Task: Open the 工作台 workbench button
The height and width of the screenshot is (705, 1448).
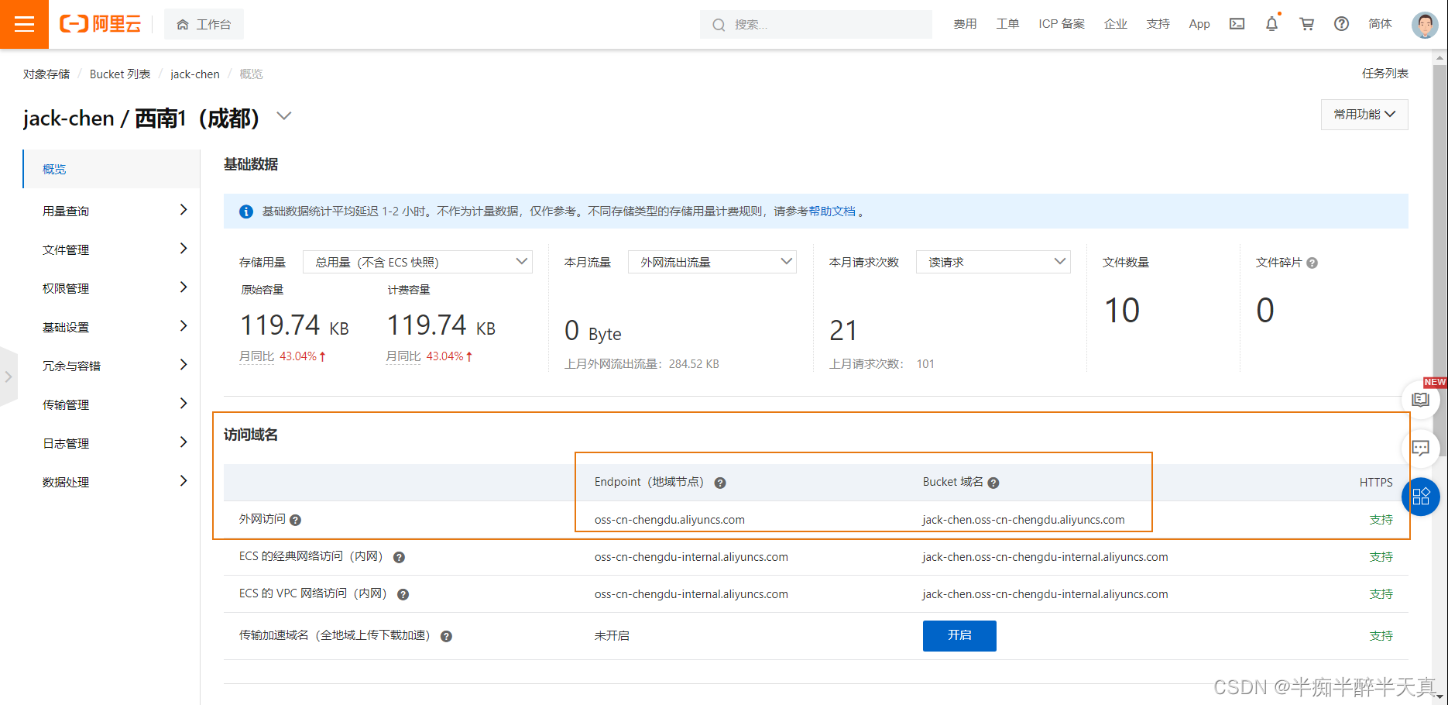Action: coord(204,24)
